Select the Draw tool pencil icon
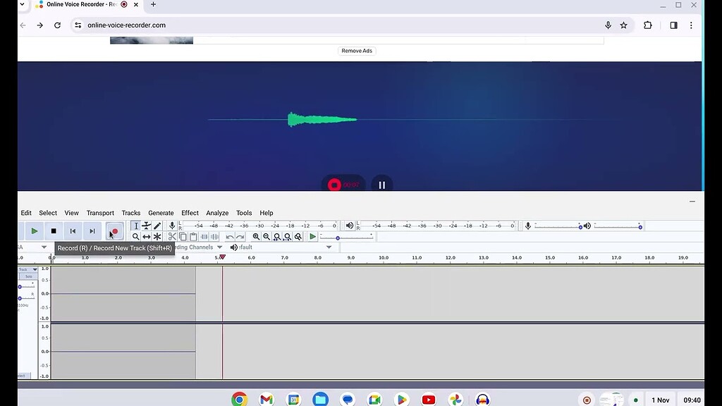 point(157,226)
